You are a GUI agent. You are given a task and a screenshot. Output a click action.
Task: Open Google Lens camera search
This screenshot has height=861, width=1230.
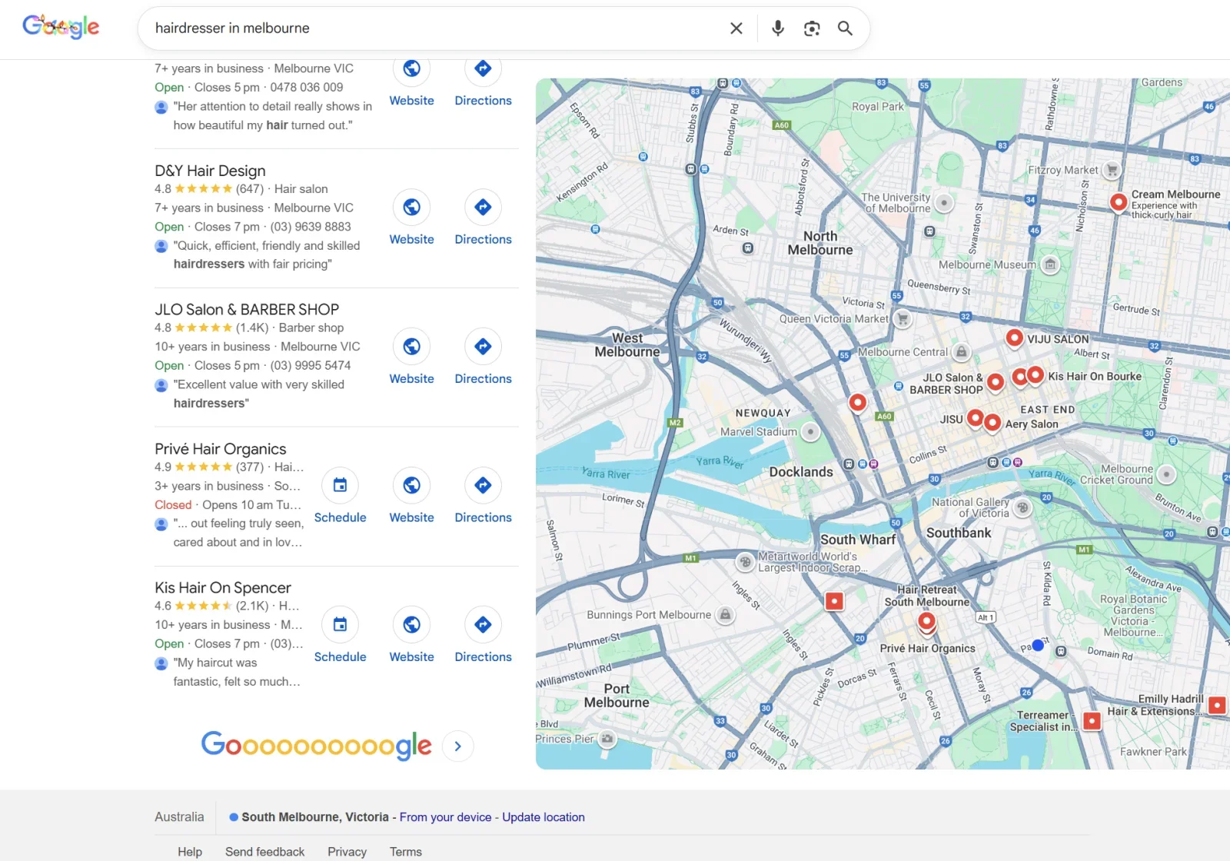coord(811,28)
